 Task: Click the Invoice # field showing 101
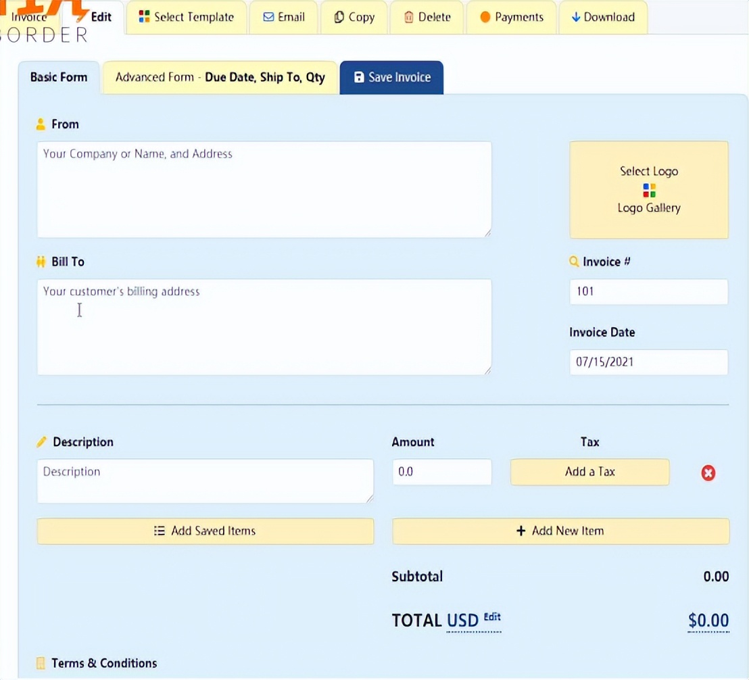649,292
